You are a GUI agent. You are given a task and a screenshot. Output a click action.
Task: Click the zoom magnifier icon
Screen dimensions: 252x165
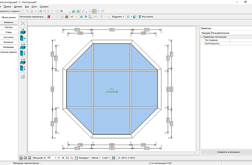click(x=72, y=158)
